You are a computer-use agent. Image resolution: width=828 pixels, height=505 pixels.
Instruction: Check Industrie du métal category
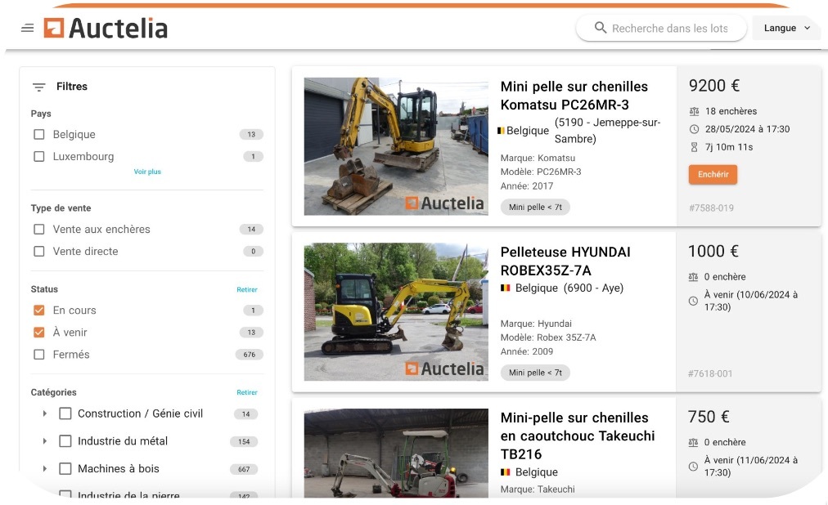[65, 441]
